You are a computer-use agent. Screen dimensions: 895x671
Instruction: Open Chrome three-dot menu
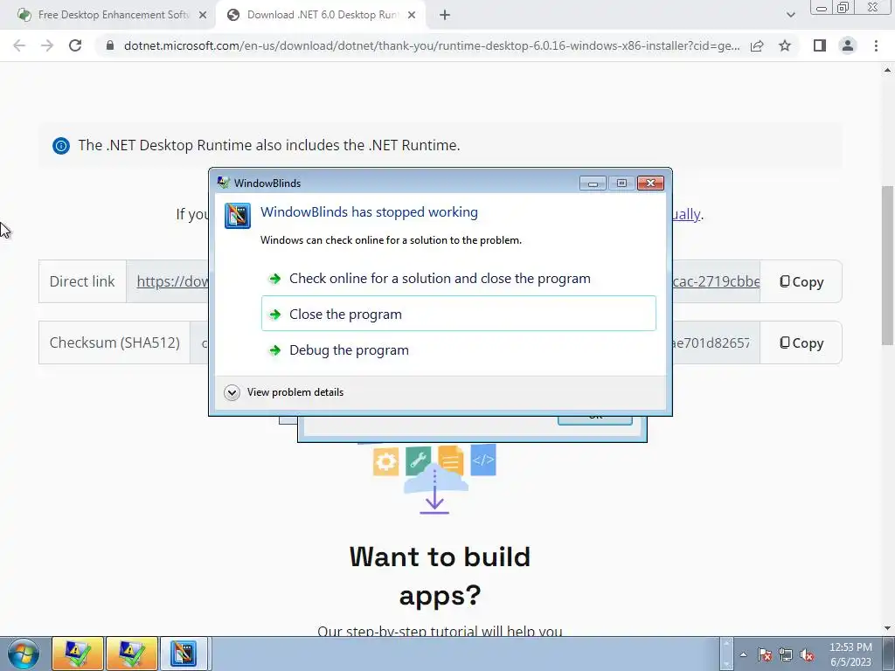876,45
